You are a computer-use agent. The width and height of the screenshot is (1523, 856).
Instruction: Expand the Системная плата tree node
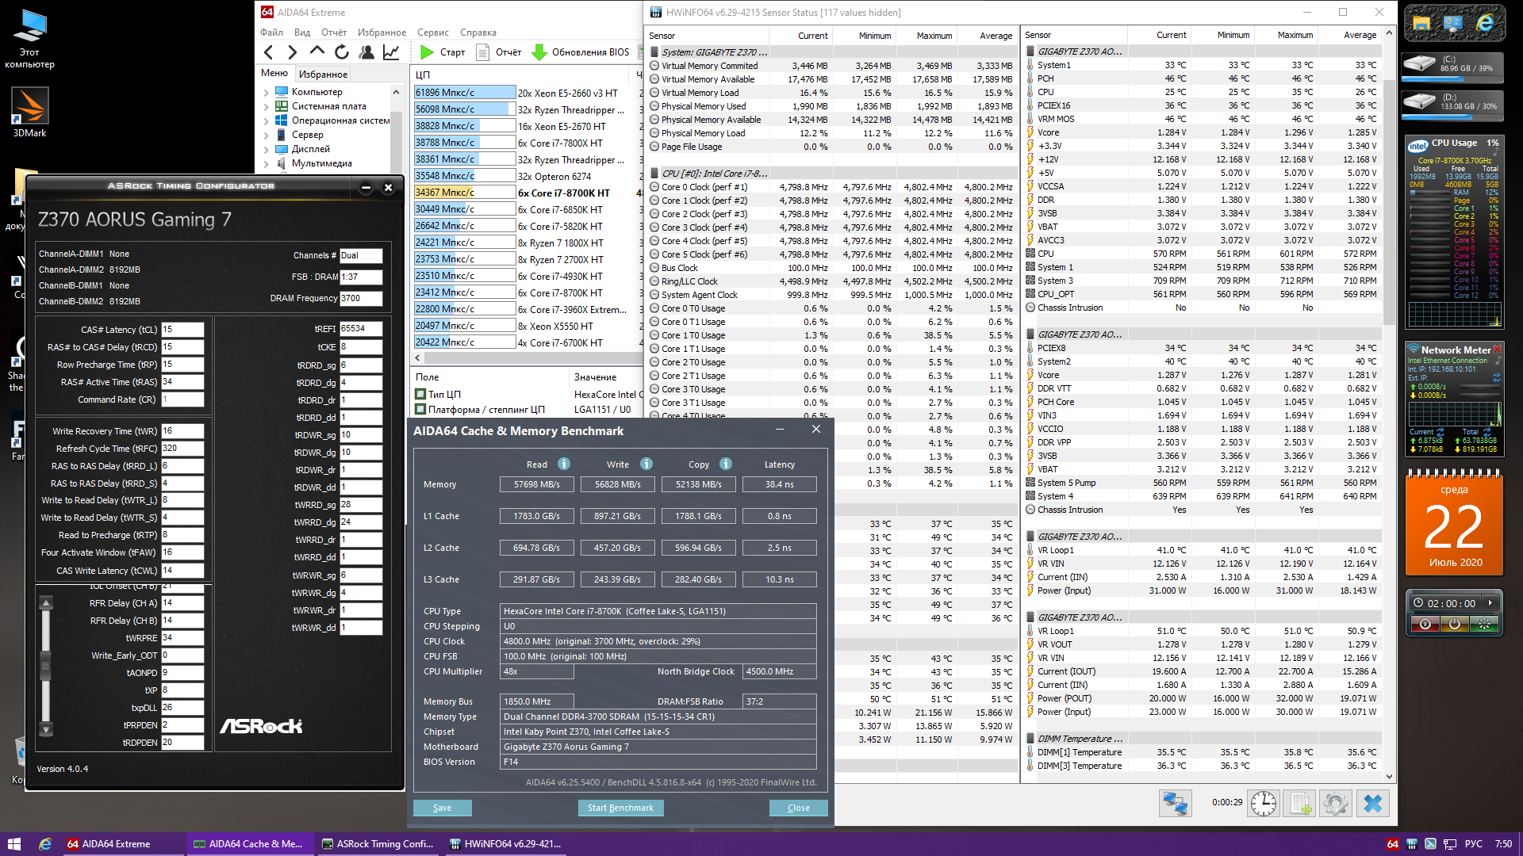[x=267, y=106]
